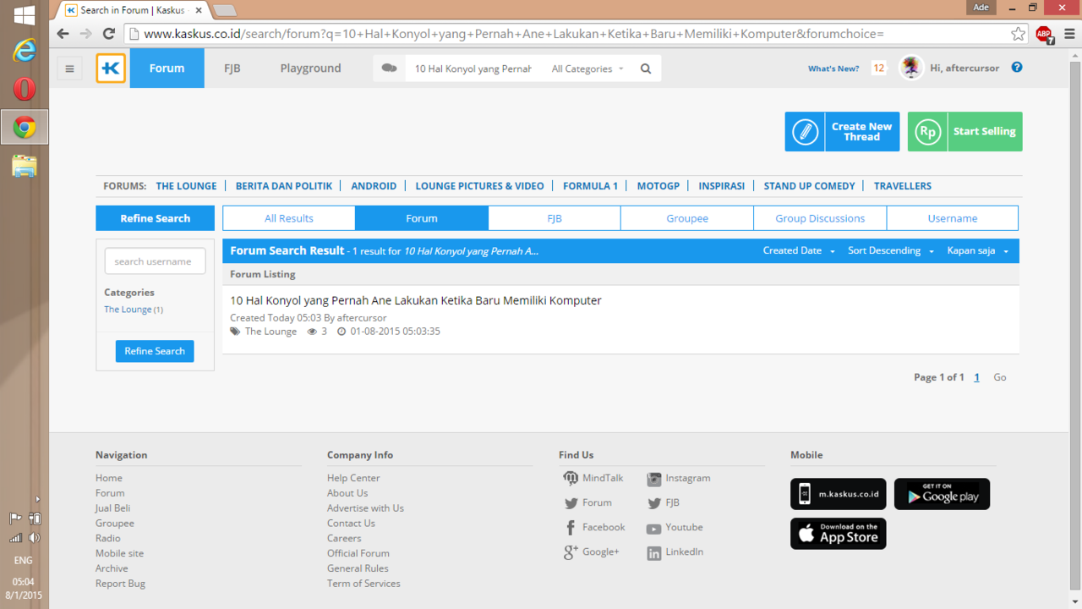Viewport: 1082px width, 609px height.
Task: Open the STAND UP COMEDY forum link
Action: pyautogui.click(x=809, y=186)
